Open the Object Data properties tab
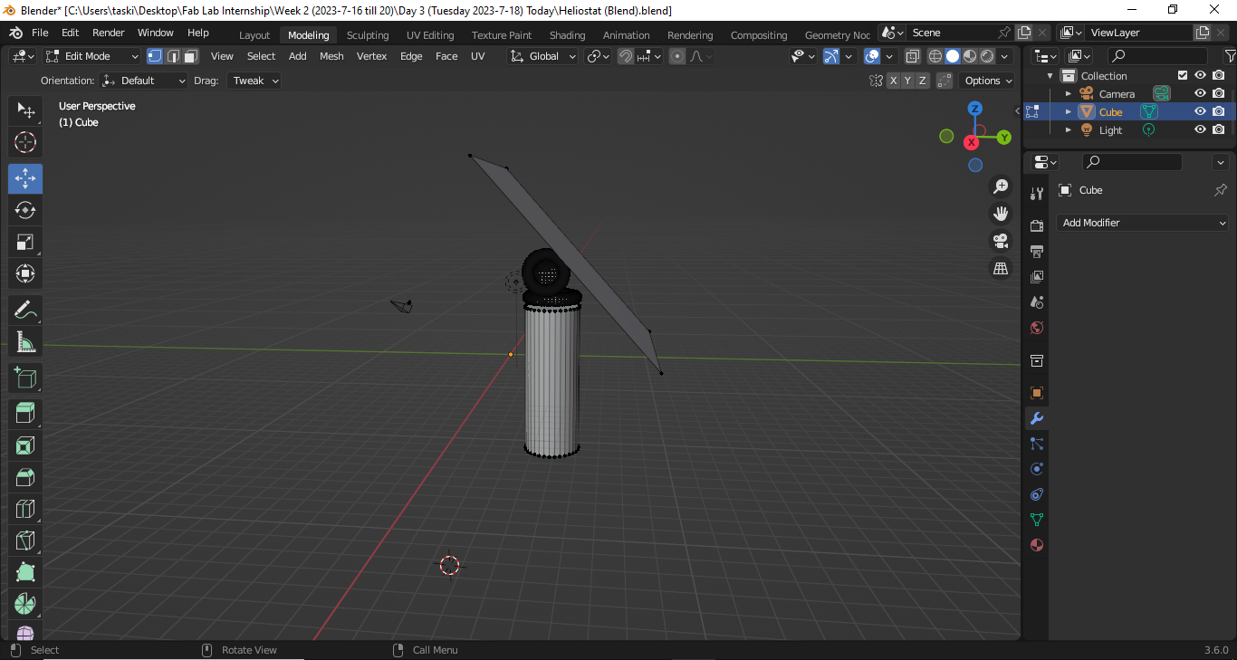The image size is (1237, 660). tap(1037, 520)
